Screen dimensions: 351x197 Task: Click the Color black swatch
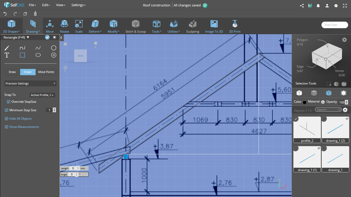pos(304,102)
